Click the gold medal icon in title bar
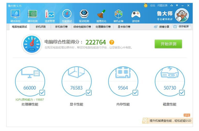The height and width of the screenshot is (131, 199). [x=146, y=5]
